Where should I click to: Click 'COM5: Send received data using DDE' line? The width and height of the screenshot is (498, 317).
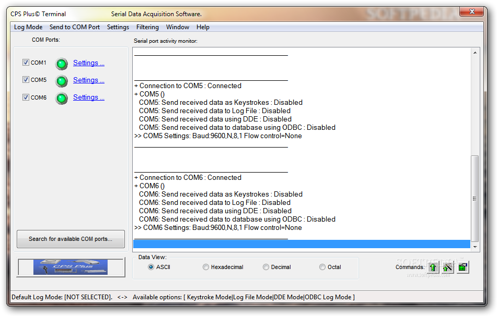click(215, 119)
